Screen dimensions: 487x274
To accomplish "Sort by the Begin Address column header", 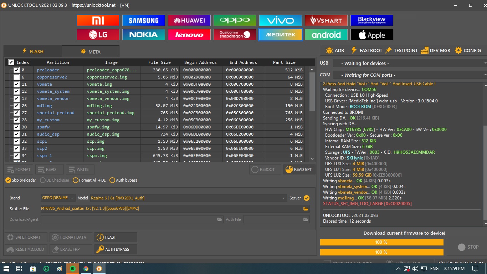I will pos(200,62).
